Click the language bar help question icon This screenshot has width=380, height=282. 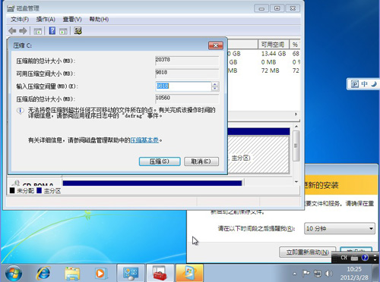pyautogui.click(x=365, y=258)
